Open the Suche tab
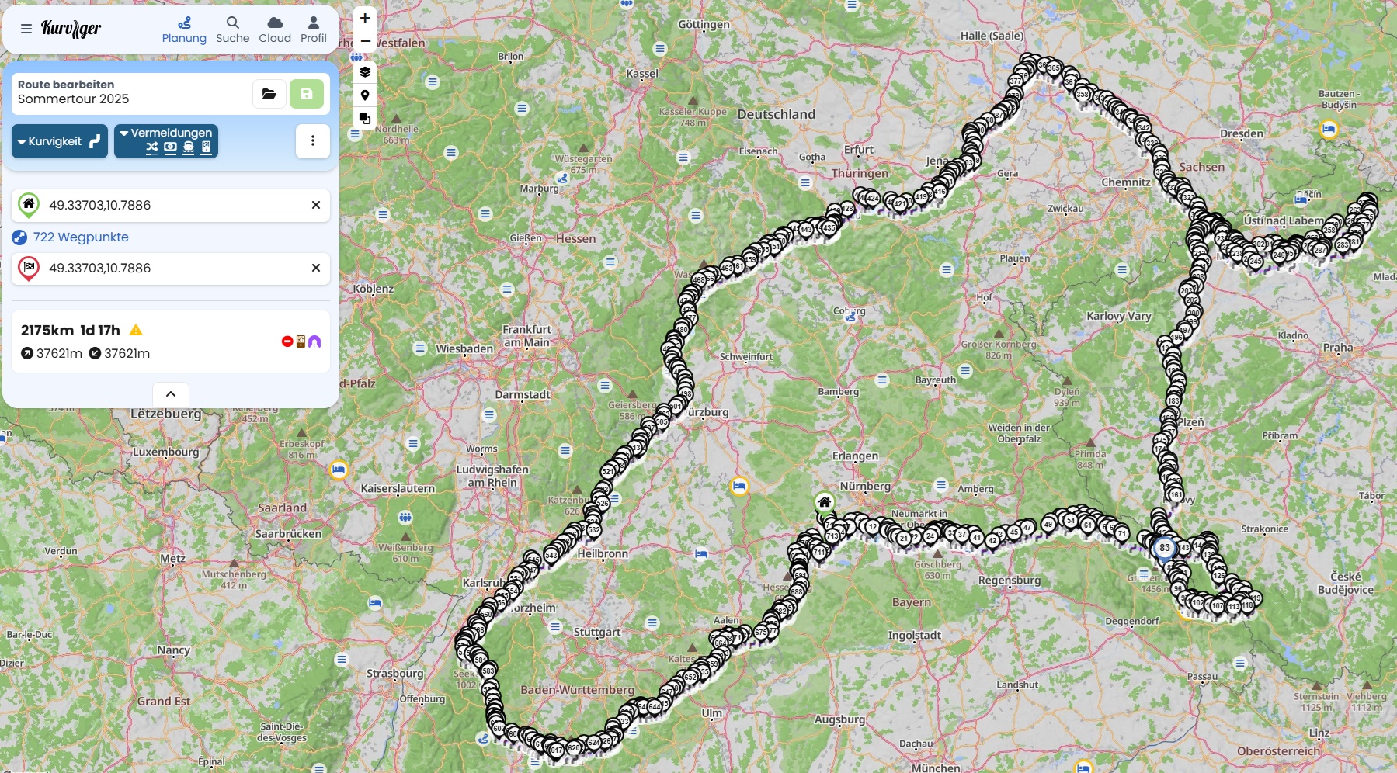 (x=232, y=29)
